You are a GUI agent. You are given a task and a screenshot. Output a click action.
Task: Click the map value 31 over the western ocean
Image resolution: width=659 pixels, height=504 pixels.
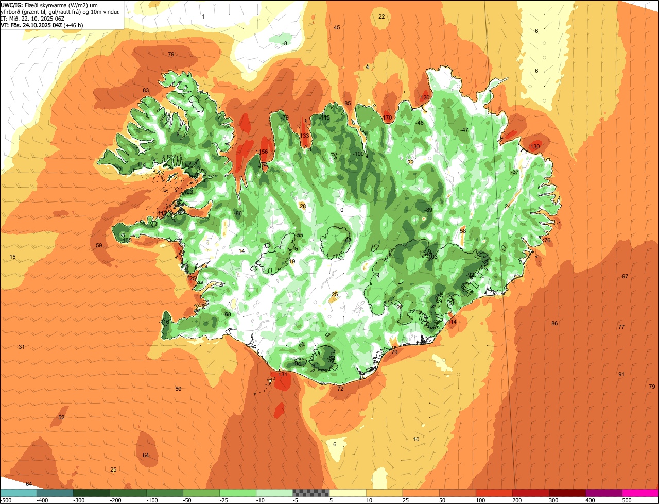point(22,347)
